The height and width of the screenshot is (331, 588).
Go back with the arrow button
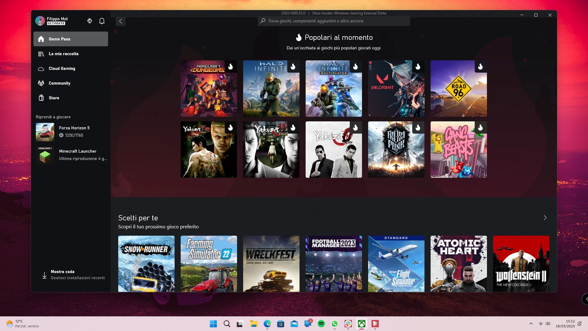(121, 21)
